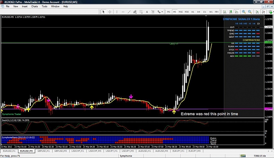Switch to the USDJPY,M5 chart tab

[x=128, y=151]
